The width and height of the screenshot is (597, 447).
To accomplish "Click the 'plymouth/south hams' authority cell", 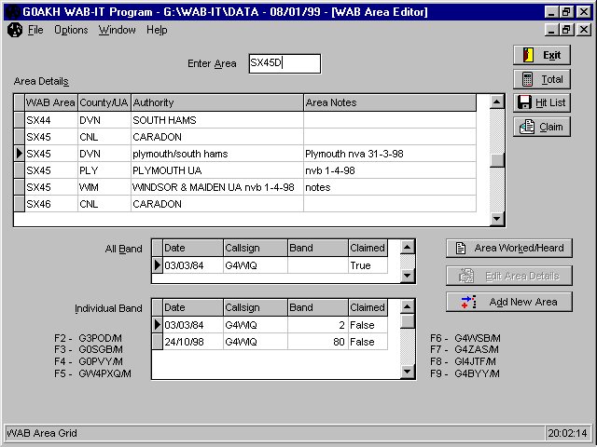I will [x=217, y=154].
